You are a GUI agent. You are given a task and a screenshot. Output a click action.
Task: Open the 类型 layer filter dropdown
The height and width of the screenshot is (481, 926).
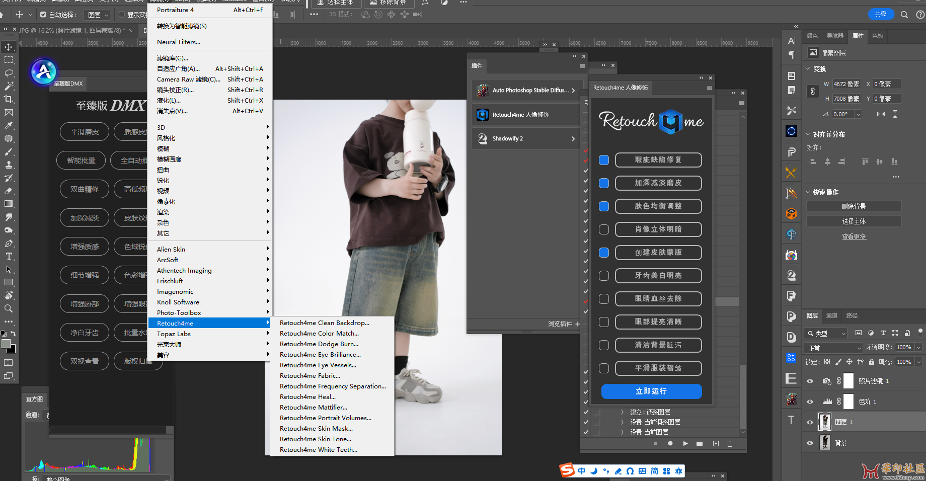826,333
